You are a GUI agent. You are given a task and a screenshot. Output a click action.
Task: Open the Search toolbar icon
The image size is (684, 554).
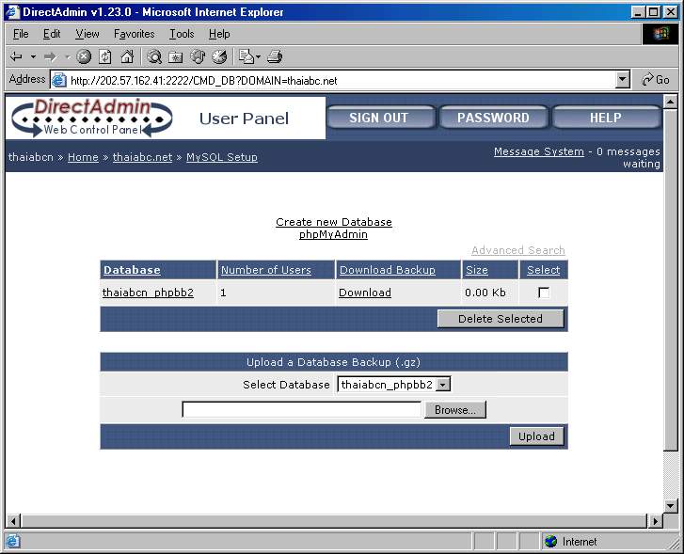coord(154,56)
